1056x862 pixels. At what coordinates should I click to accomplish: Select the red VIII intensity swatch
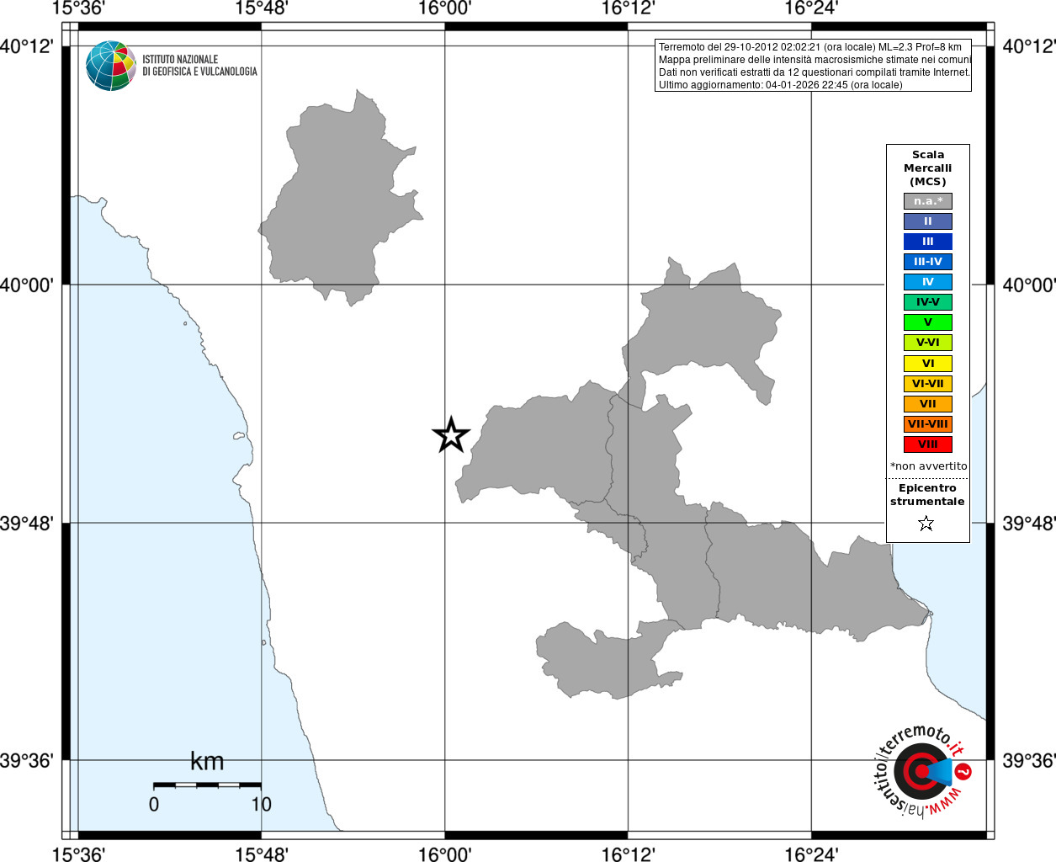928,444
